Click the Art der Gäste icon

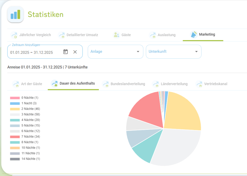click(x=16, y=84)
